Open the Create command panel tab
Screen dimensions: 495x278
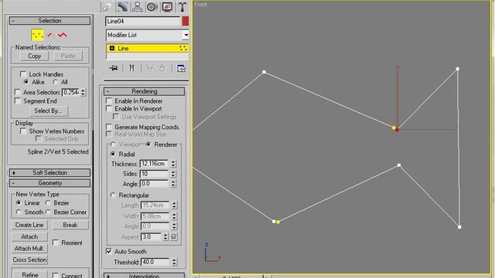108,7
